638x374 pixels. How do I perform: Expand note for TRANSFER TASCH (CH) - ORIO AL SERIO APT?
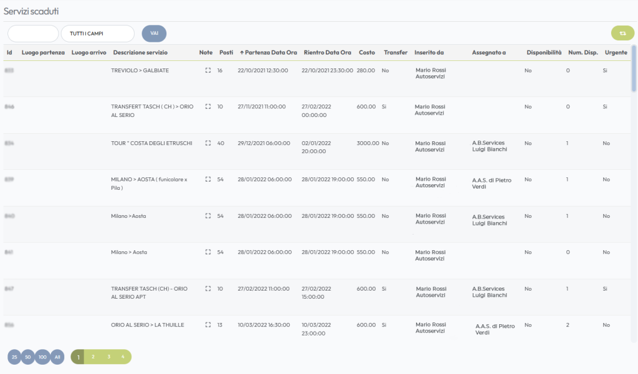tap(208, 289)
